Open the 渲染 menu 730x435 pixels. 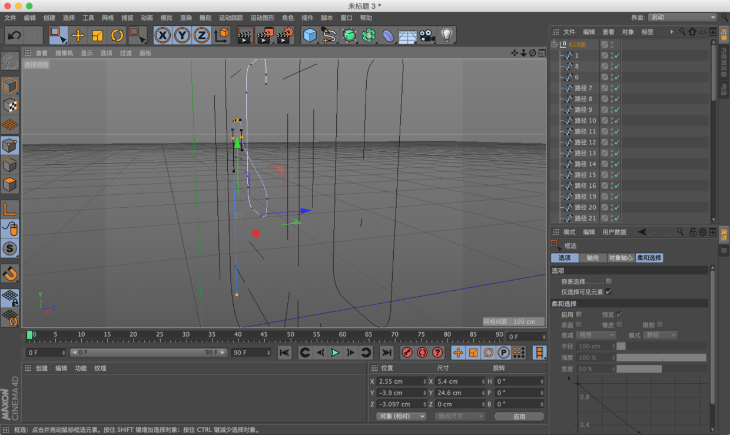tap(186, 18)
